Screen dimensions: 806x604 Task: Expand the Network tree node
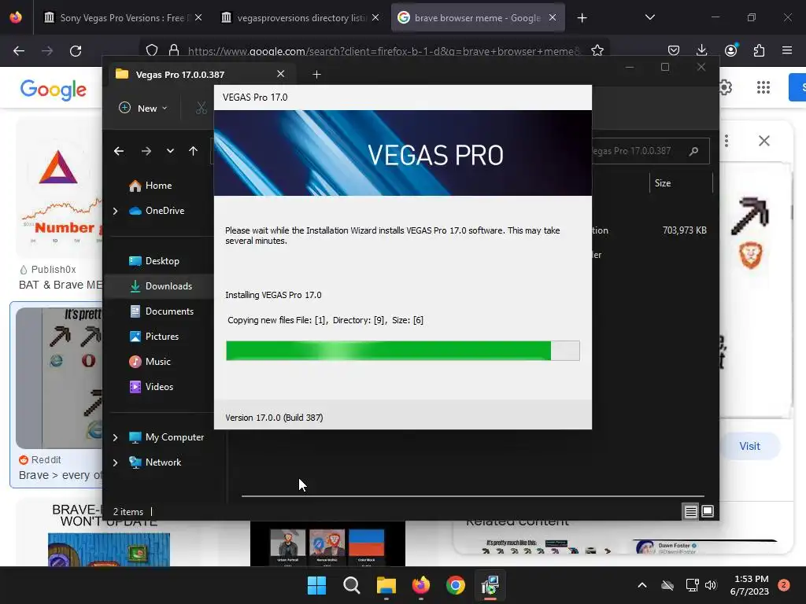(x=115, y=462)
